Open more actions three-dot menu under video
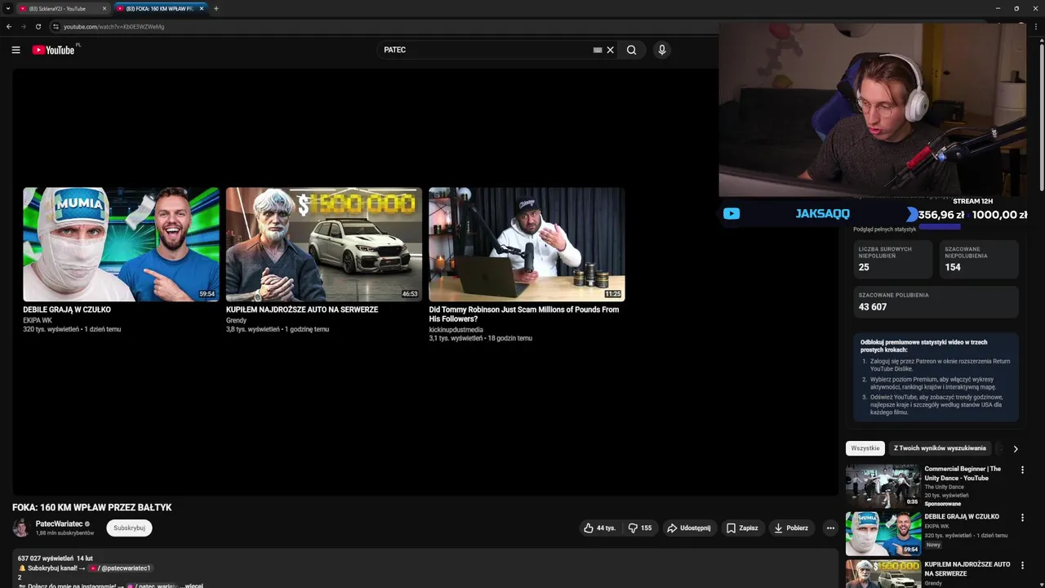Viewport: 1045px width, 588px height. [x=830, y=528]
